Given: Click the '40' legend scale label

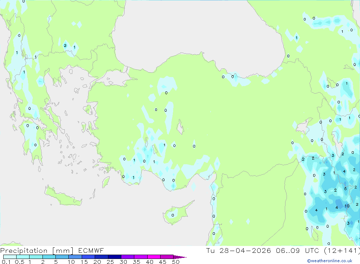Looking at the screenshot, I should [x=150, y=262].
